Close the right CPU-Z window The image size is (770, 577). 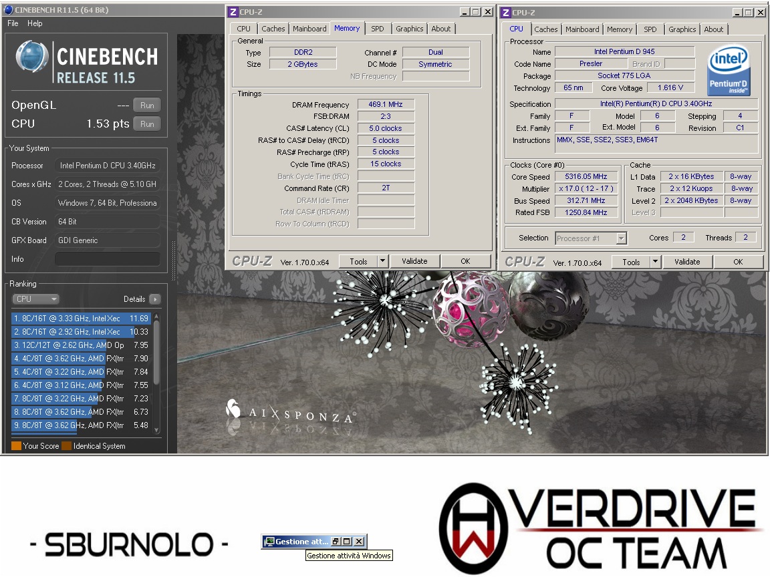pos(760,12)
